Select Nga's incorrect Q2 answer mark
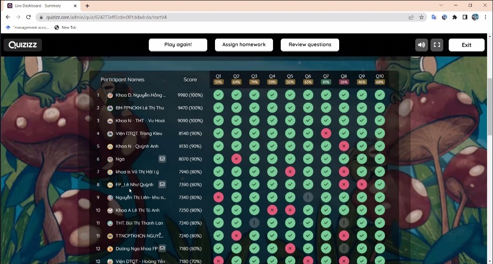 [x=236, y=159]
